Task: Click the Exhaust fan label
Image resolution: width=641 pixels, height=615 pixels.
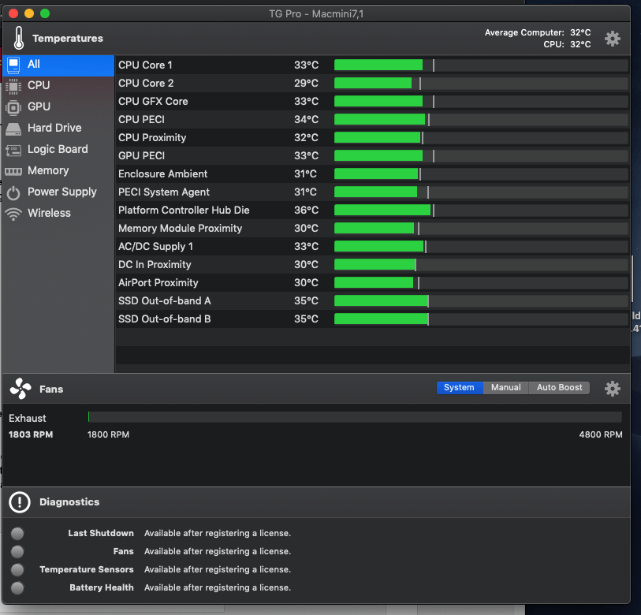Action: pyautogui.click(x=28, y=419)
